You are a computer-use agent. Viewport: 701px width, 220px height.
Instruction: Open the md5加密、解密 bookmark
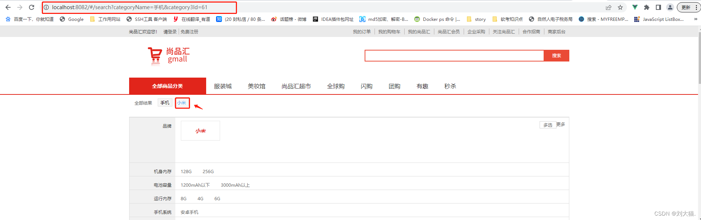pyautogui.click(x=384, y=19)
